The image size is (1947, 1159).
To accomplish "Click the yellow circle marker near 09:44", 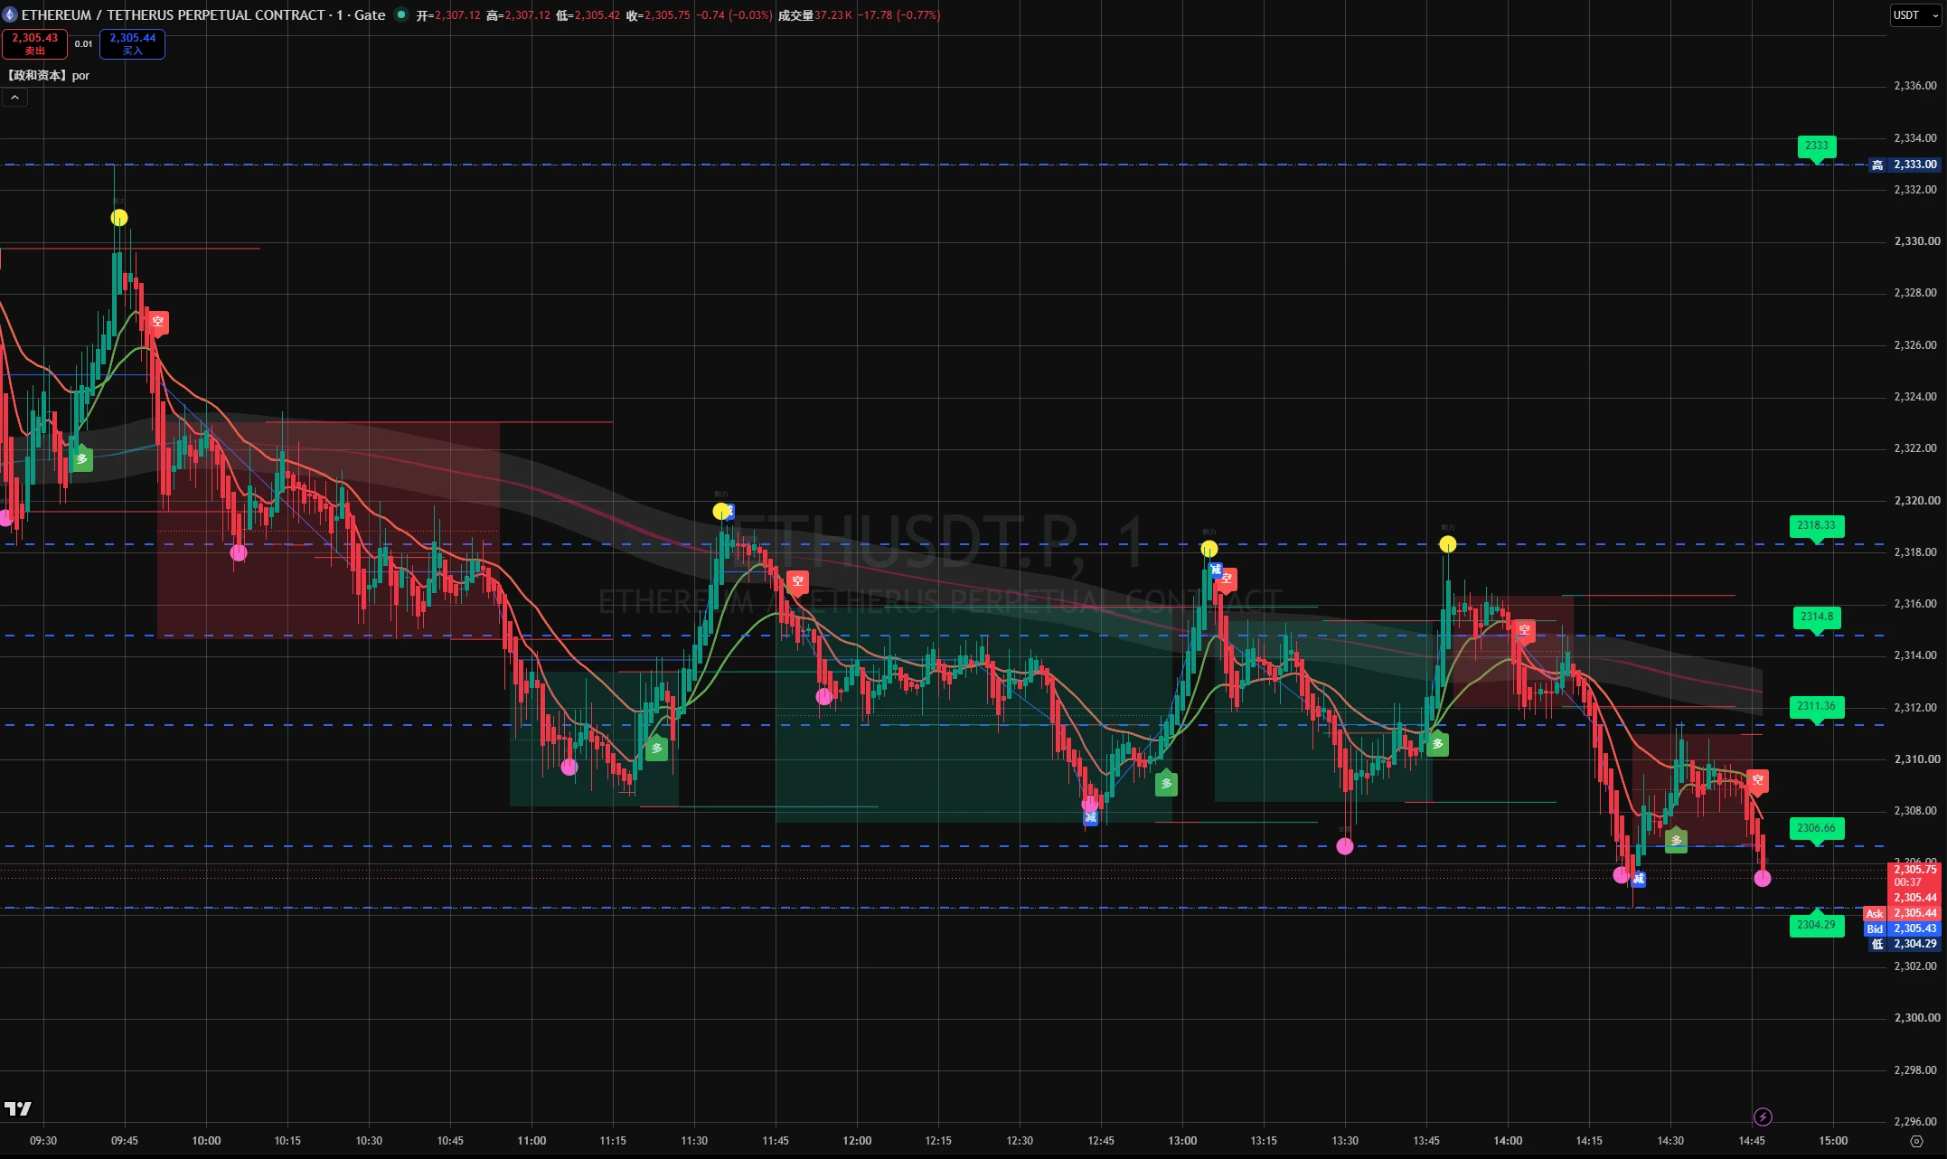I will [x=119, y=218].
